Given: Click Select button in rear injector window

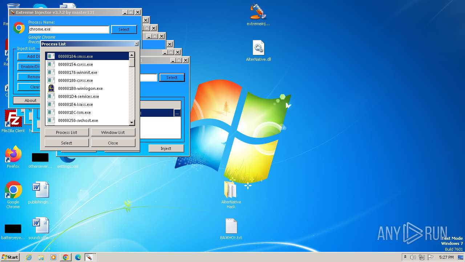Looking at the screenshot, I should (x=172, y=78).
